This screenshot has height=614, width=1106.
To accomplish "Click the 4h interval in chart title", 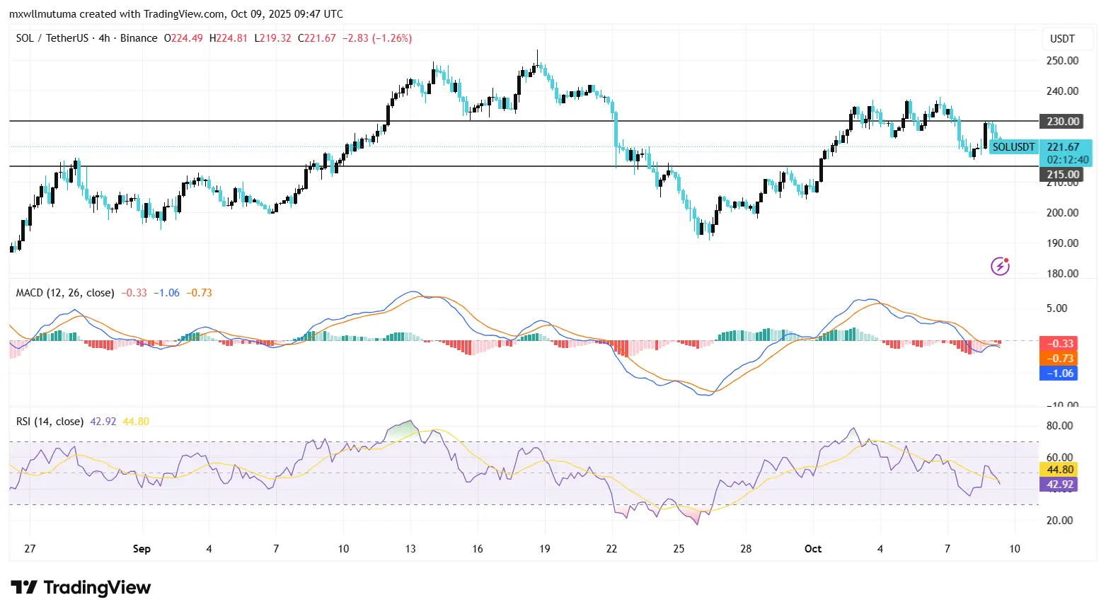I will [x=104, y=38].
